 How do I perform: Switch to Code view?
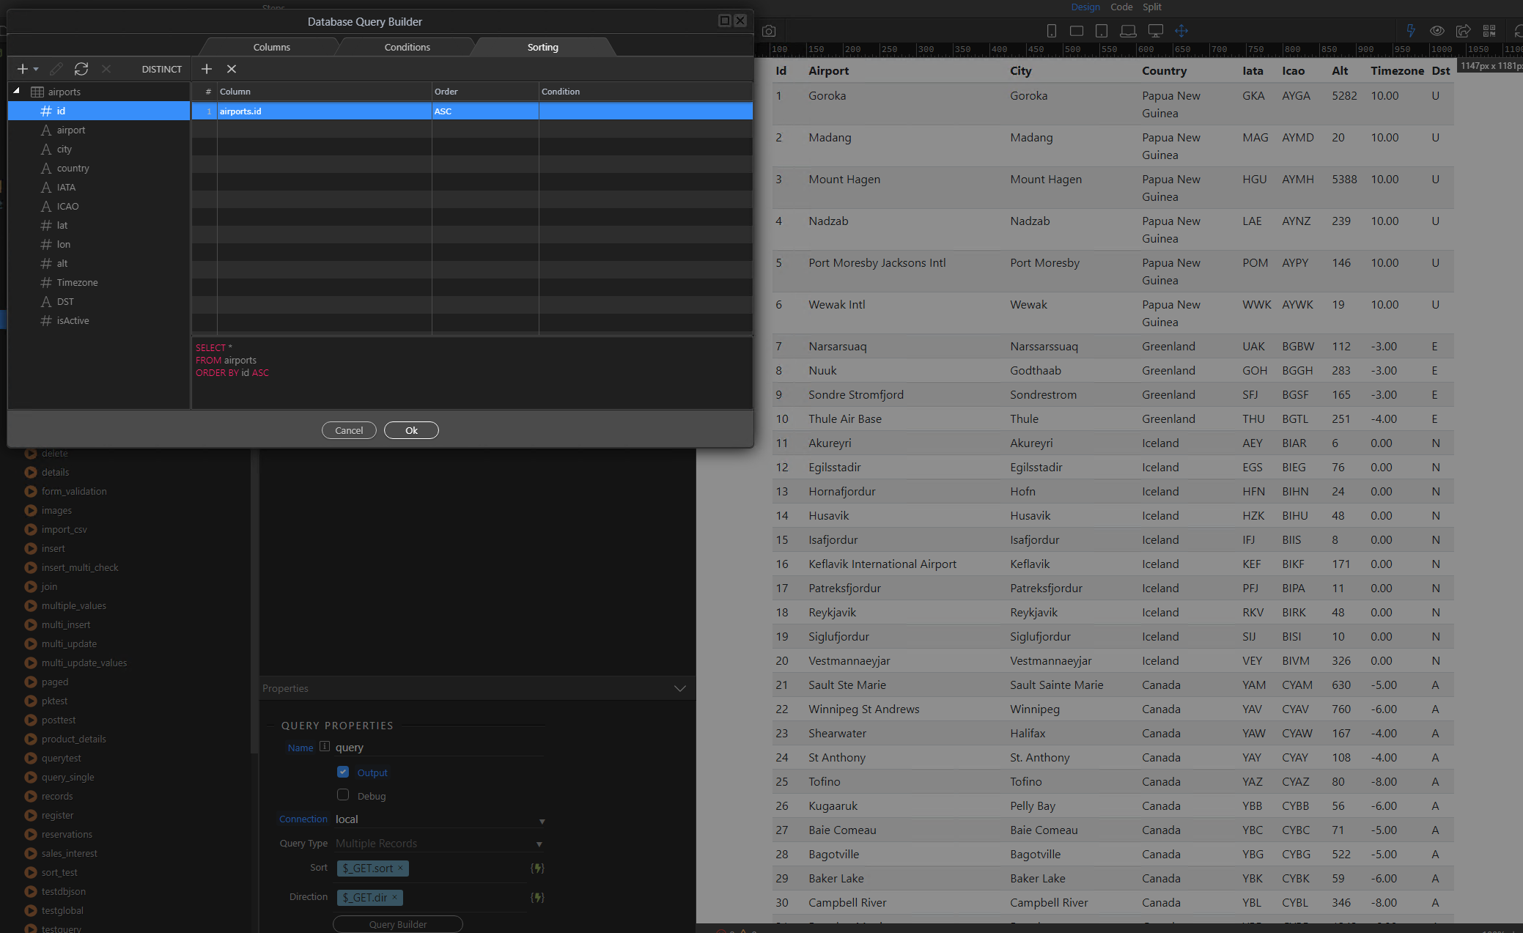coord(1121,7)
